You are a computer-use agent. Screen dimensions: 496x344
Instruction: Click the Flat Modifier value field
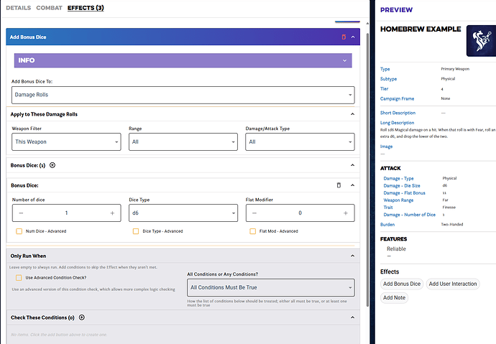(300, 213)
